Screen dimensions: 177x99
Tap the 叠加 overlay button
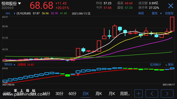(155, 13)
